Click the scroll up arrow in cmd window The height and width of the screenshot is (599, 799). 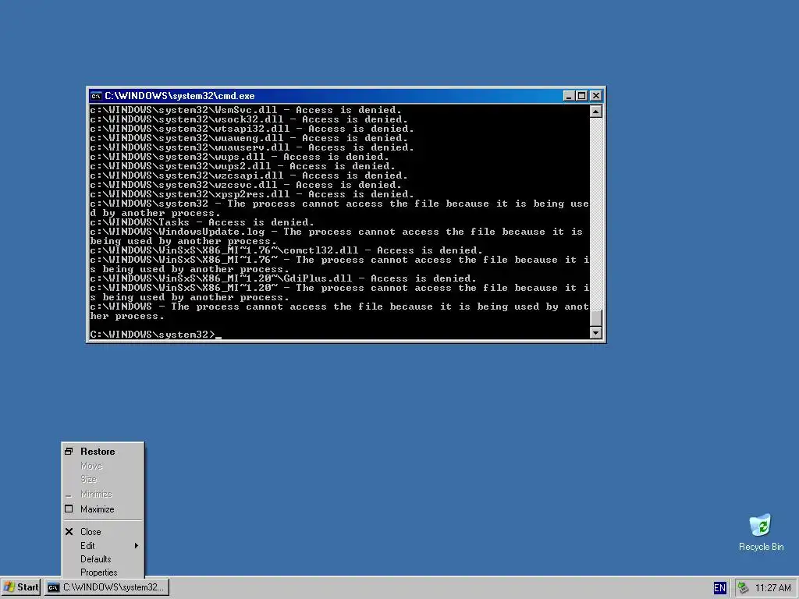coord(595,111)
